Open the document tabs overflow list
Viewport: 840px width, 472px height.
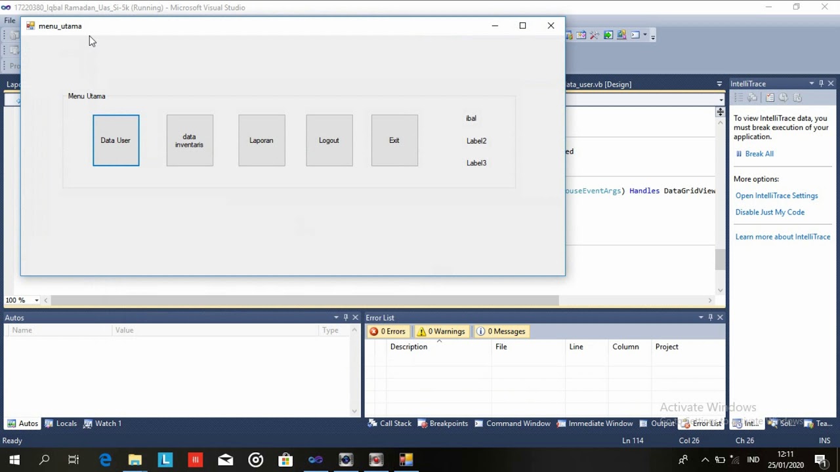tap(719, 84)
